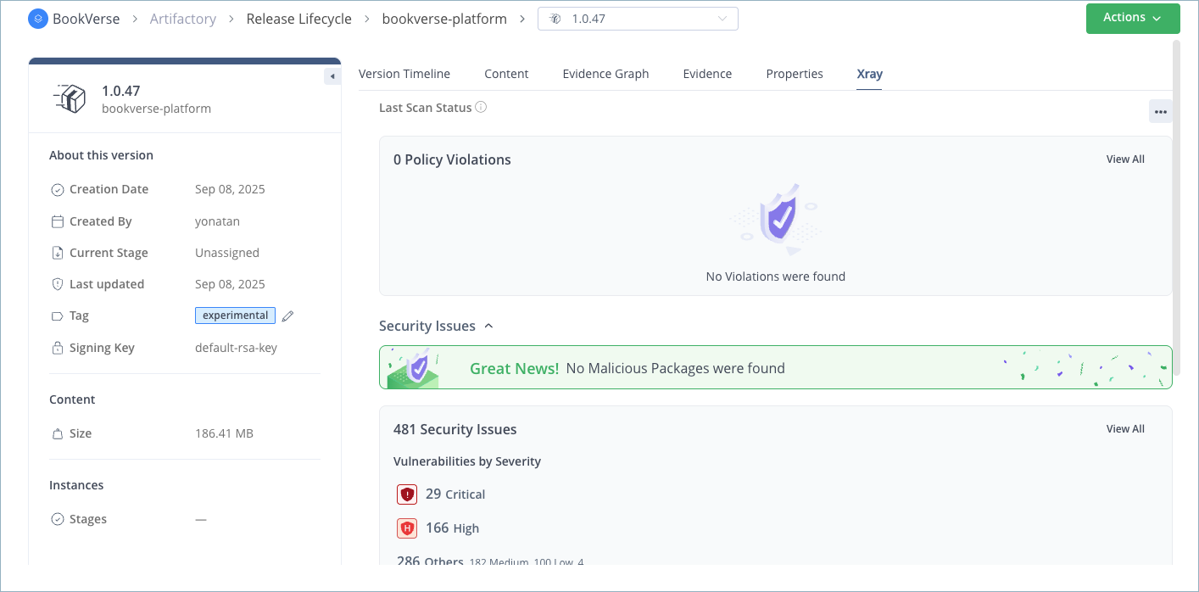
Task: Open bookverse-platform breadcrumb link
Action: tap(444, 19)
